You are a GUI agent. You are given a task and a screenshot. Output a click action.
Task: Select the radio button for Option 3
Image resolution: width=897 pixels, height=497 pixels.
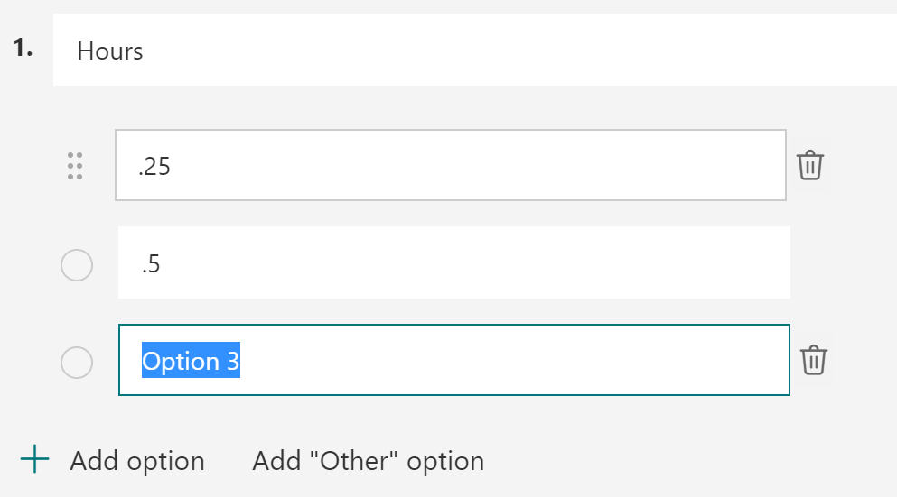pos(76,363)
